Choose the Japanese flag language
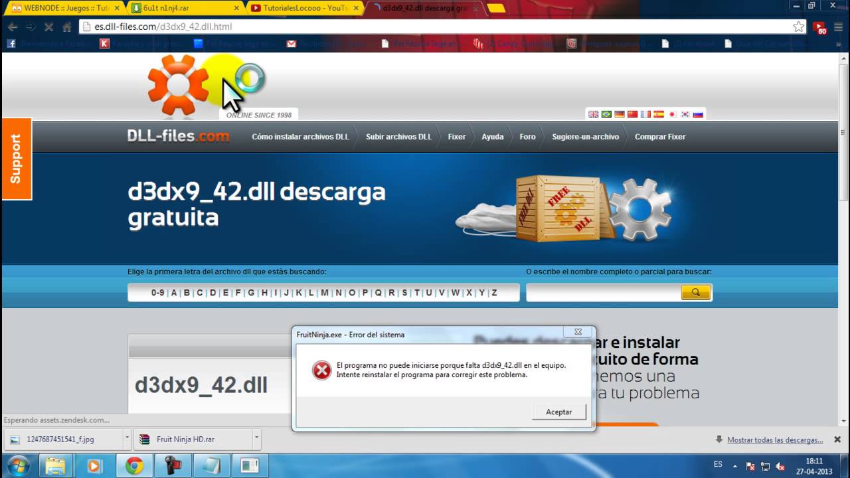This screenshot has height=478, width=850. tap(671, 114)
